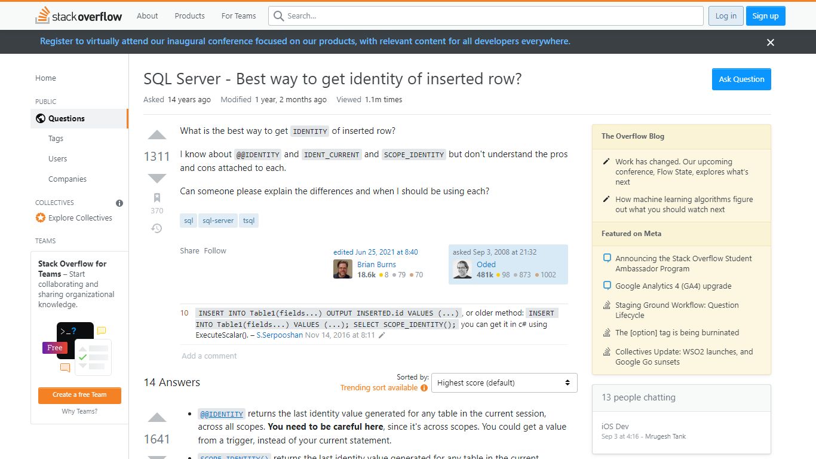
Task: Upvote the answer with 1641 votes
Action: [x=157, y=417]
